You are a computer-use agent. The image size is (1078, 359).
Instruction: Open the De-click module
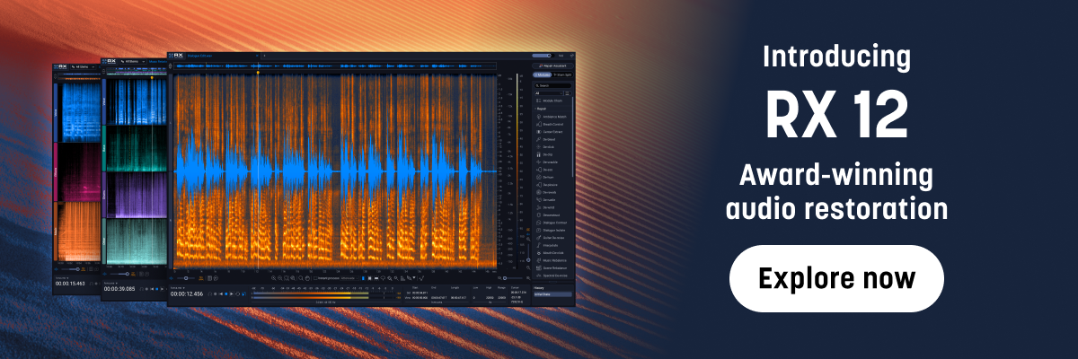tap(547, 146)
